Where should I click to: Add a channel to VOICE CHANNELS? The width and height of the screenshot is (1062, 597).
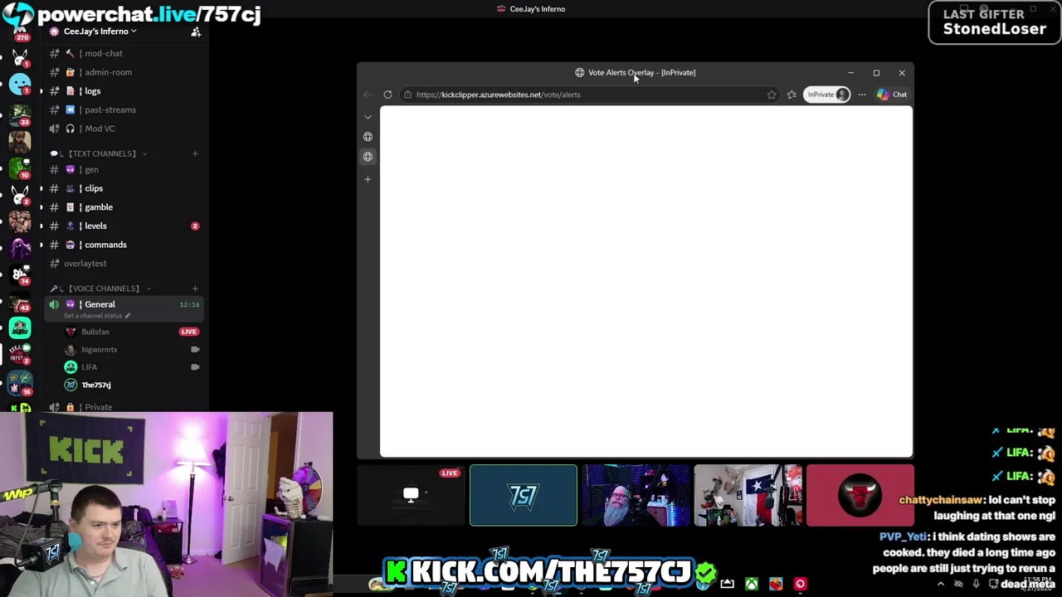pos(195,289)
